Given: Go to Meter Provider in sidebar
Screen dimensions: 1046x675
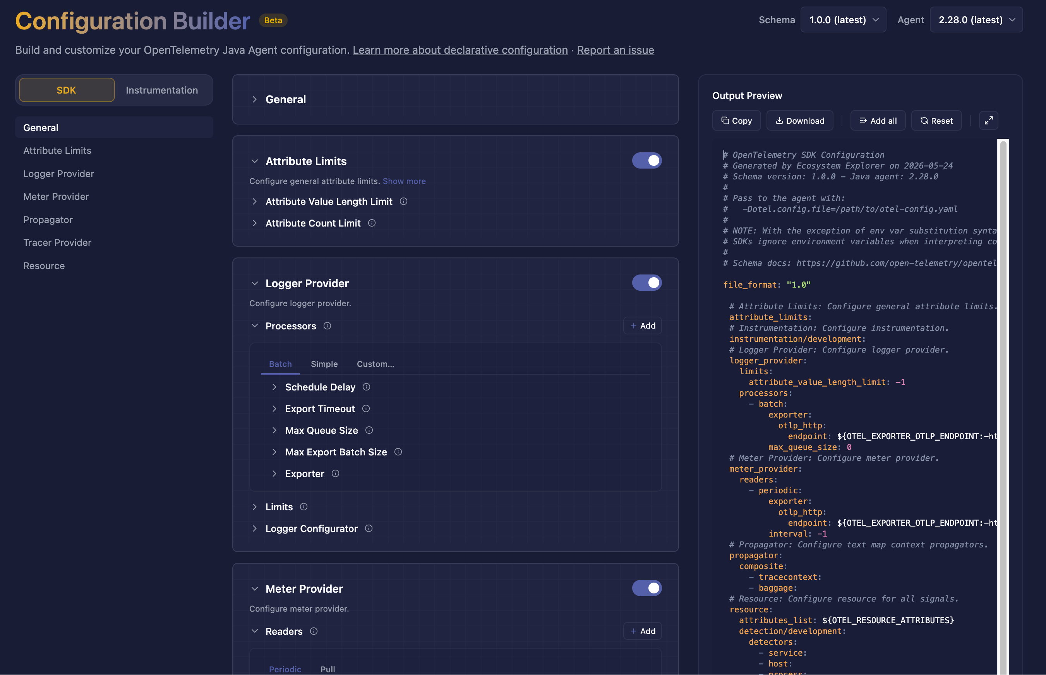Looking at the screenshot, I should 114,196.
